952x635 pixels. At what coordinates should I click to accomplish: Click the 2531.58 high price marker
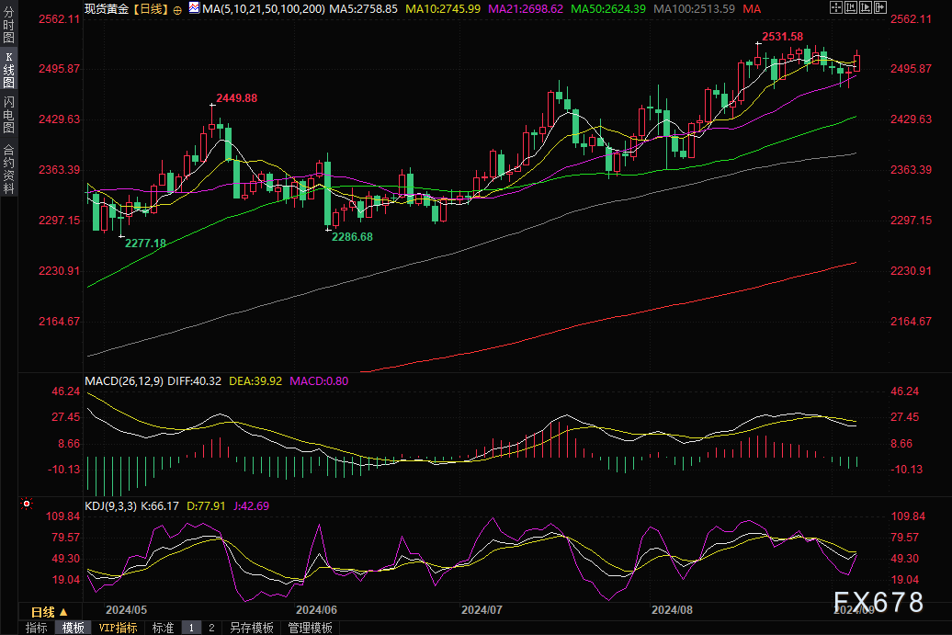(x=783, y=37)
